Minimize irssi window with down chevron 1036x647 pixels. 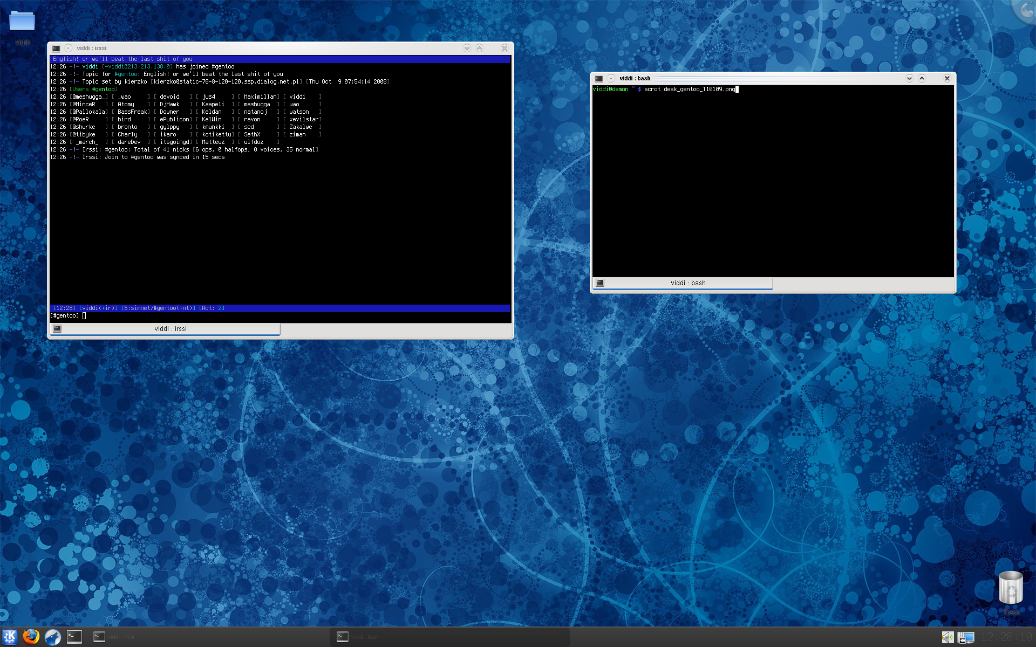pos(467,49)
